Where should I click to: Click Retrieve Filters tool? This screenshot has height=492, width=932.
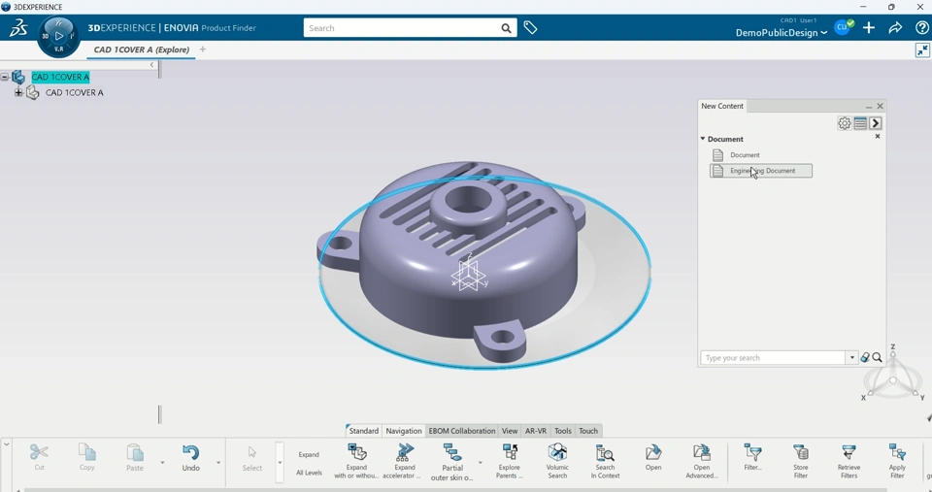click(x=849, y=461)
